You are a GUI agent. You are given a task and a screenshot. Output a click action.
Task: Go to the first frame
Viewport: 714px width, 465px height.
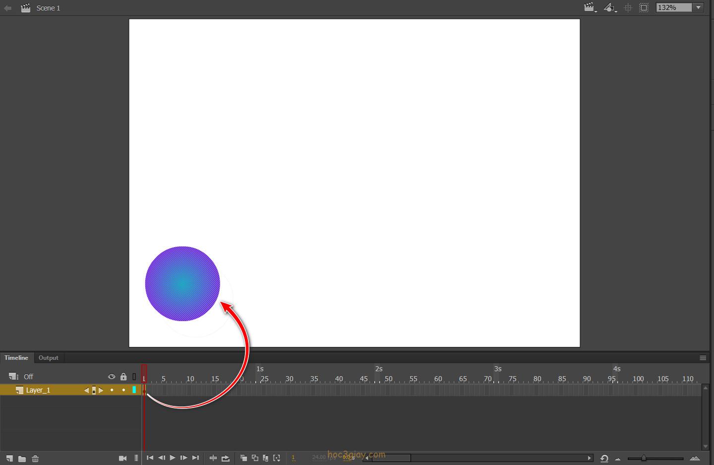(150, 458)
